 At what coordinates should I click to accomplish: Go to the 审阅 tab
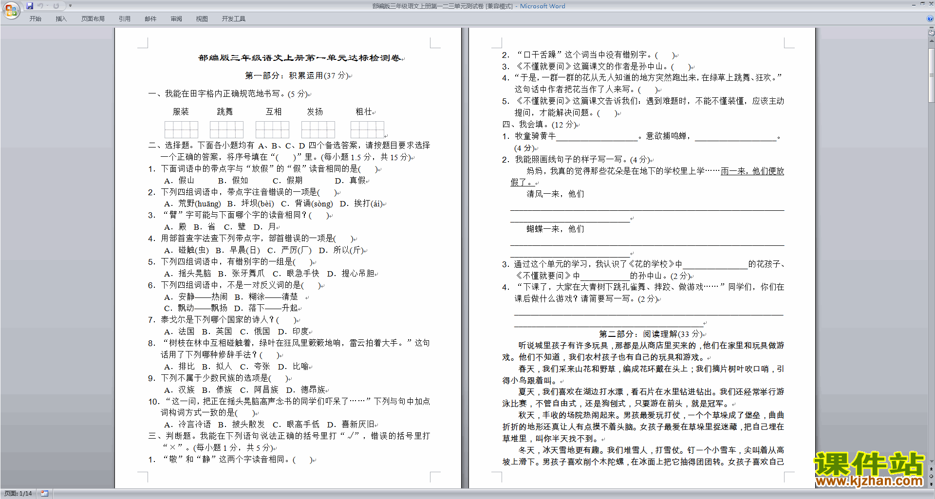176,19
